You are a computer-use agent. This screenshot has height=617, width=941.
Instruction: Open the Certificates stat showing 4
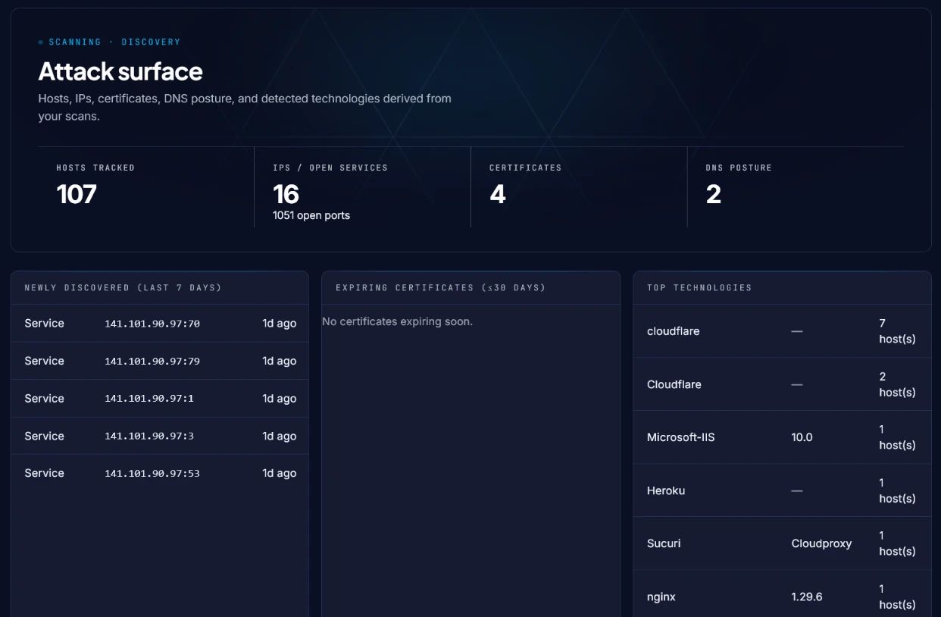(579, 186)
